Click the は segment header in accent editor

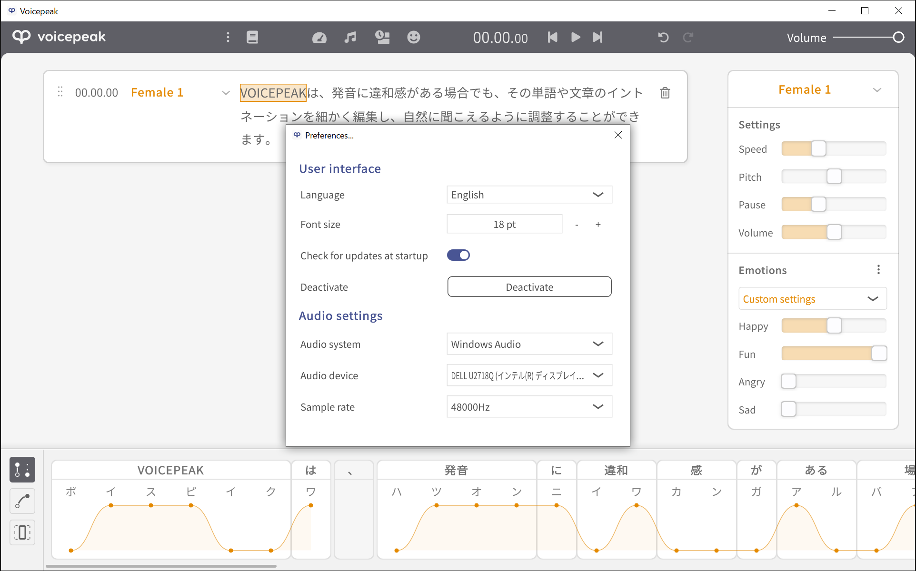coord(310,470)
